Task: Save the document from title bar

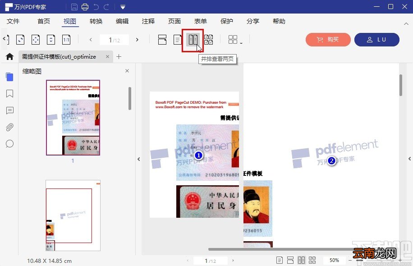Action: point(74,7)
